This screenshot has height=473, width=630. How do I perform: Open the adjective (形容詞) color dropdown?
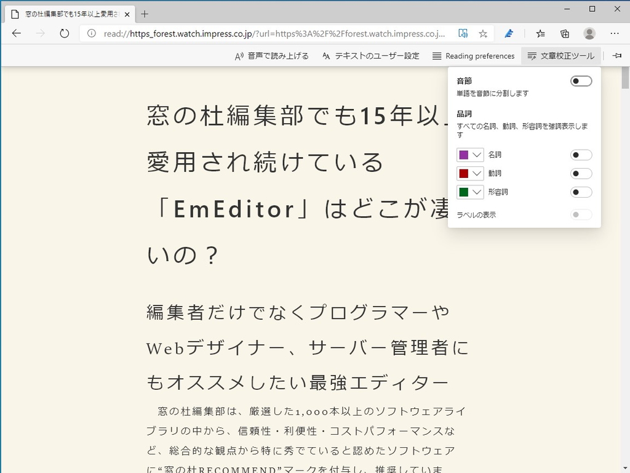pos(477,192)
